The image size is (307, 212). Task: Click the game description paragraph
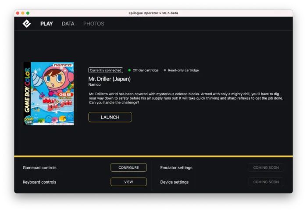[186, 98]
